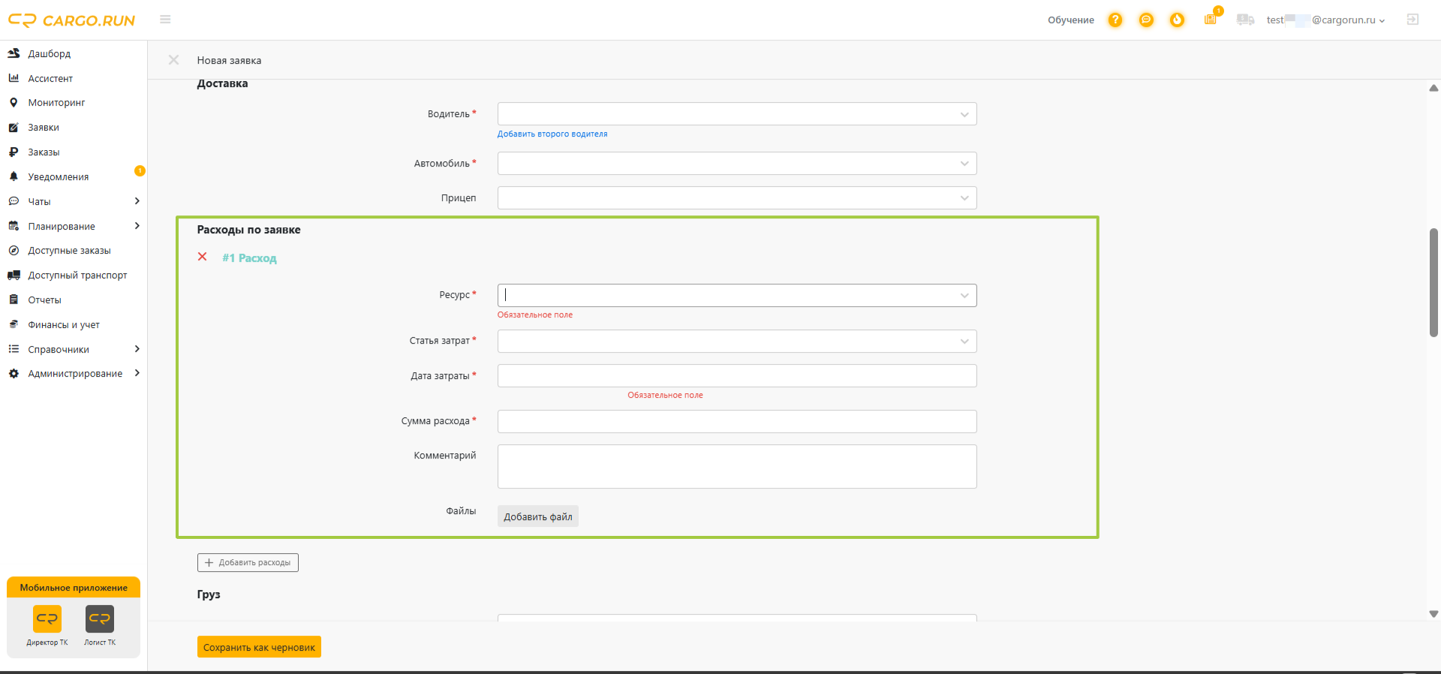The width and height of the screenshot is (1441, 674).
Task: Open the user account email dropdown
Action: coord(1325,20)
